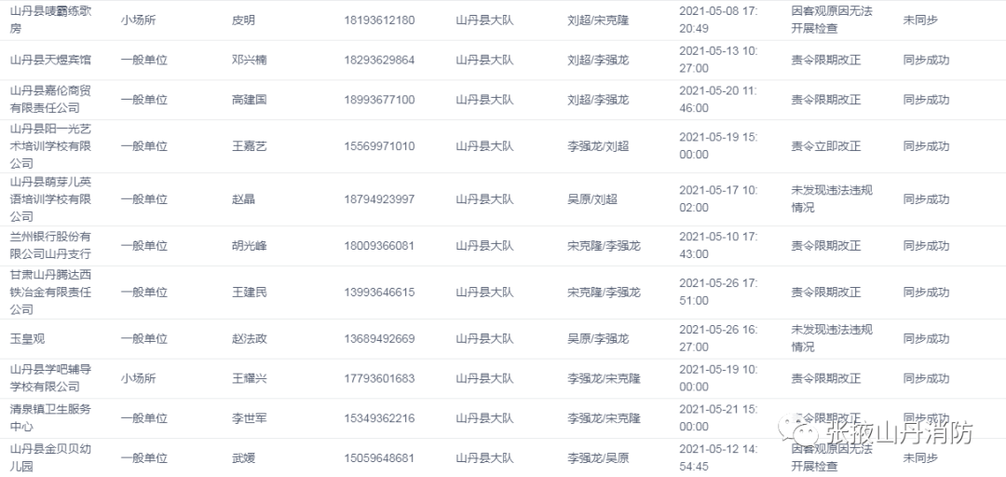Click 同步成功 status for 山丹县天煜宾馆
Image resolution: width=1006 pixels, height=477 pixels.
pyautogui.click(x=926, y=60)
